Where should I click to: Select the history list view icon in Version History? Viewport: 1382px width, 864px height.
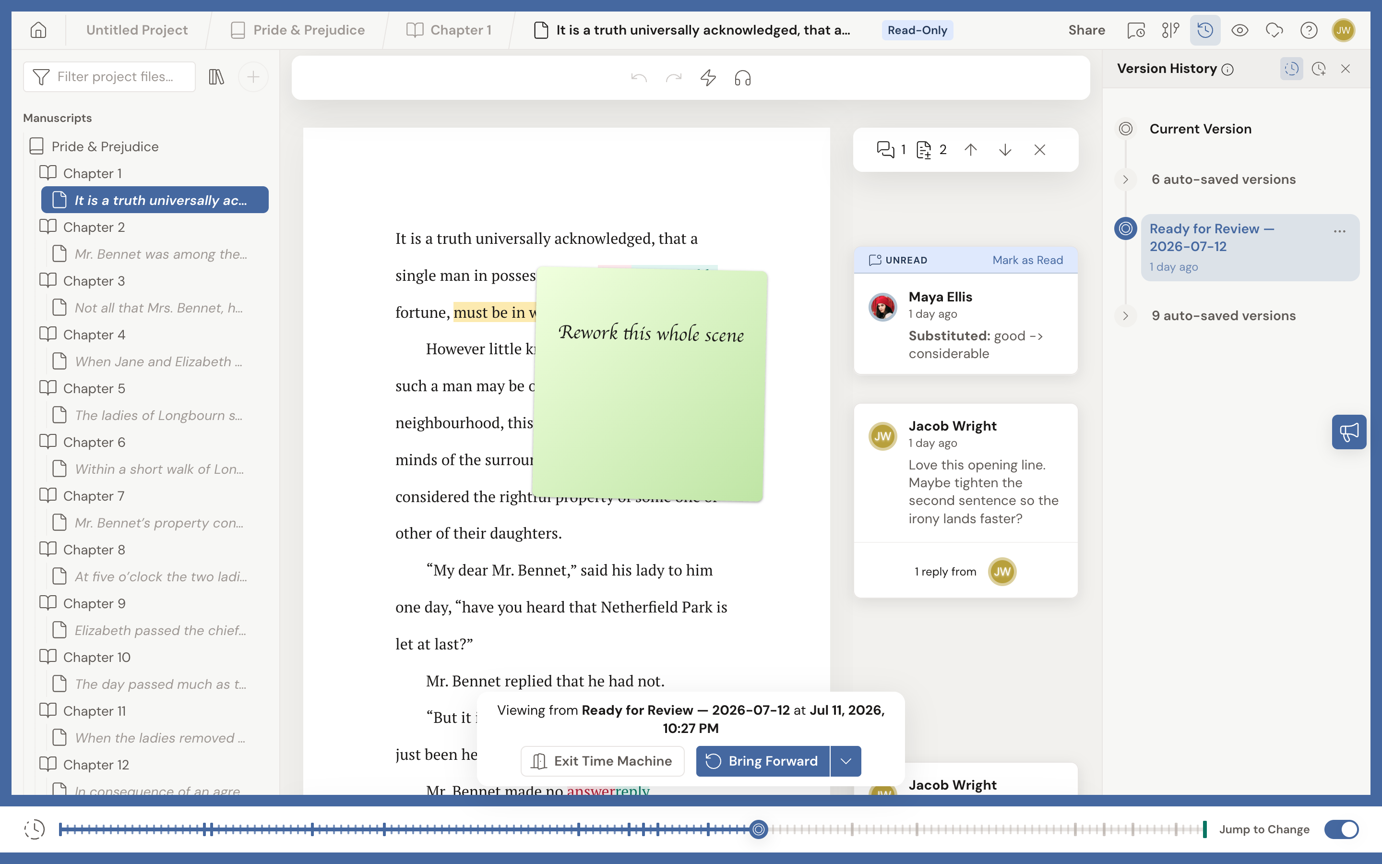[1292, 69]
